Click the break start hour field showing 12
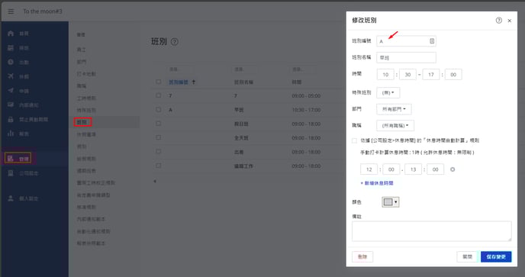525x277 pixels. 369,169
